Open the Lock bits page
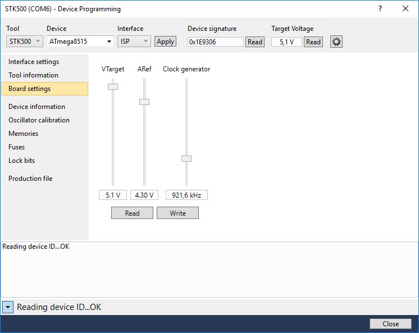419x333 pixels. pos(44,161)
